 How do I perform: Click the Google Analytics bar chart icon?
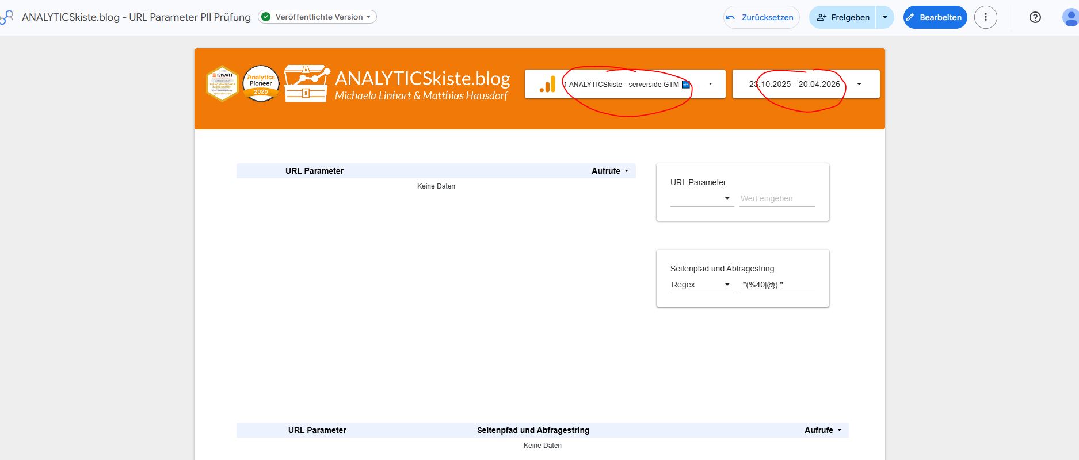547,84
